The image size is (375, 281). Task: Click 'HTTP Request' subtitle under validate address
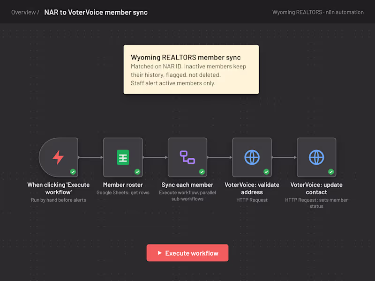coord(252,200)
